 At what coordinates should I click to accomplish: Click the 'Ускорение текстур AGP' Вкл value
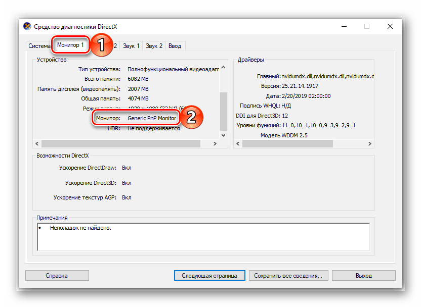[127, 197]
